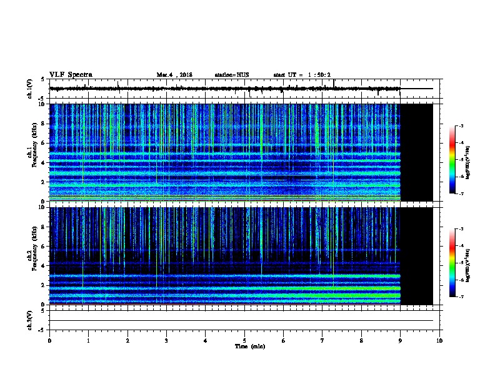
Task: Click the black no-data region in ch.2 spectrogram
Action: tap(416, 256)
